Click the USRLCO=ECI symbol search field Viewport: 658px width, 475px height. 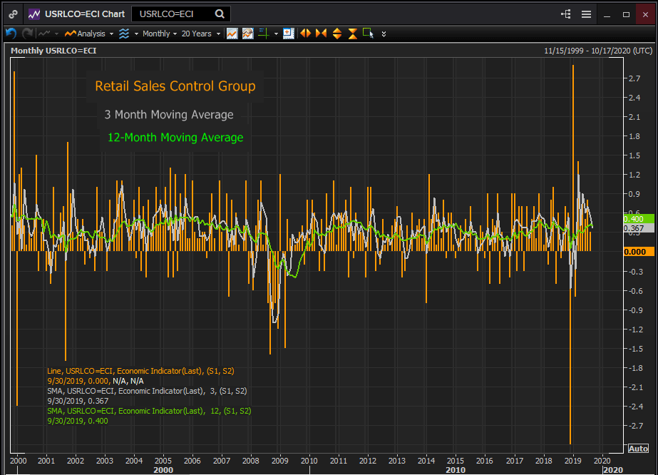pos(175,14)
